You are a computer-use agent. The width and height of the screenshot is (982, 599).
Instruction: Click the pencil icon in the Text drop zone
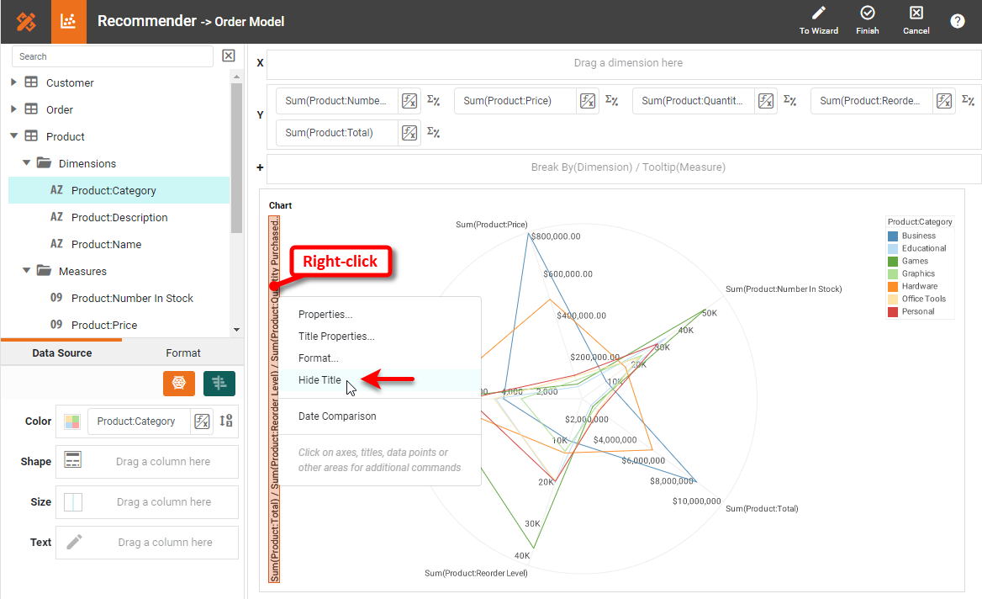point(73,542)
